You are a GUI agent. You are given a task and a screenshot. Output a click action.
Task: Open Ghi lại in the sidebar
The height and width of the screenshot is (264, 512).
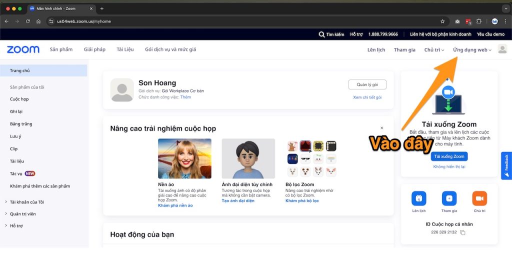point(16,111)
